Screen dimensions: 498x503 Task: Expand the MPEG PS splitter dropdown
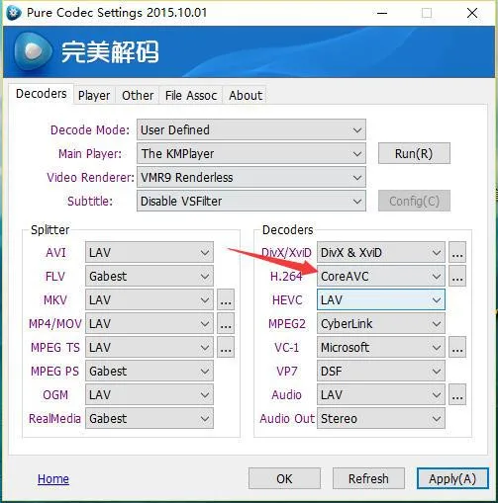click(x=149, y=371)
